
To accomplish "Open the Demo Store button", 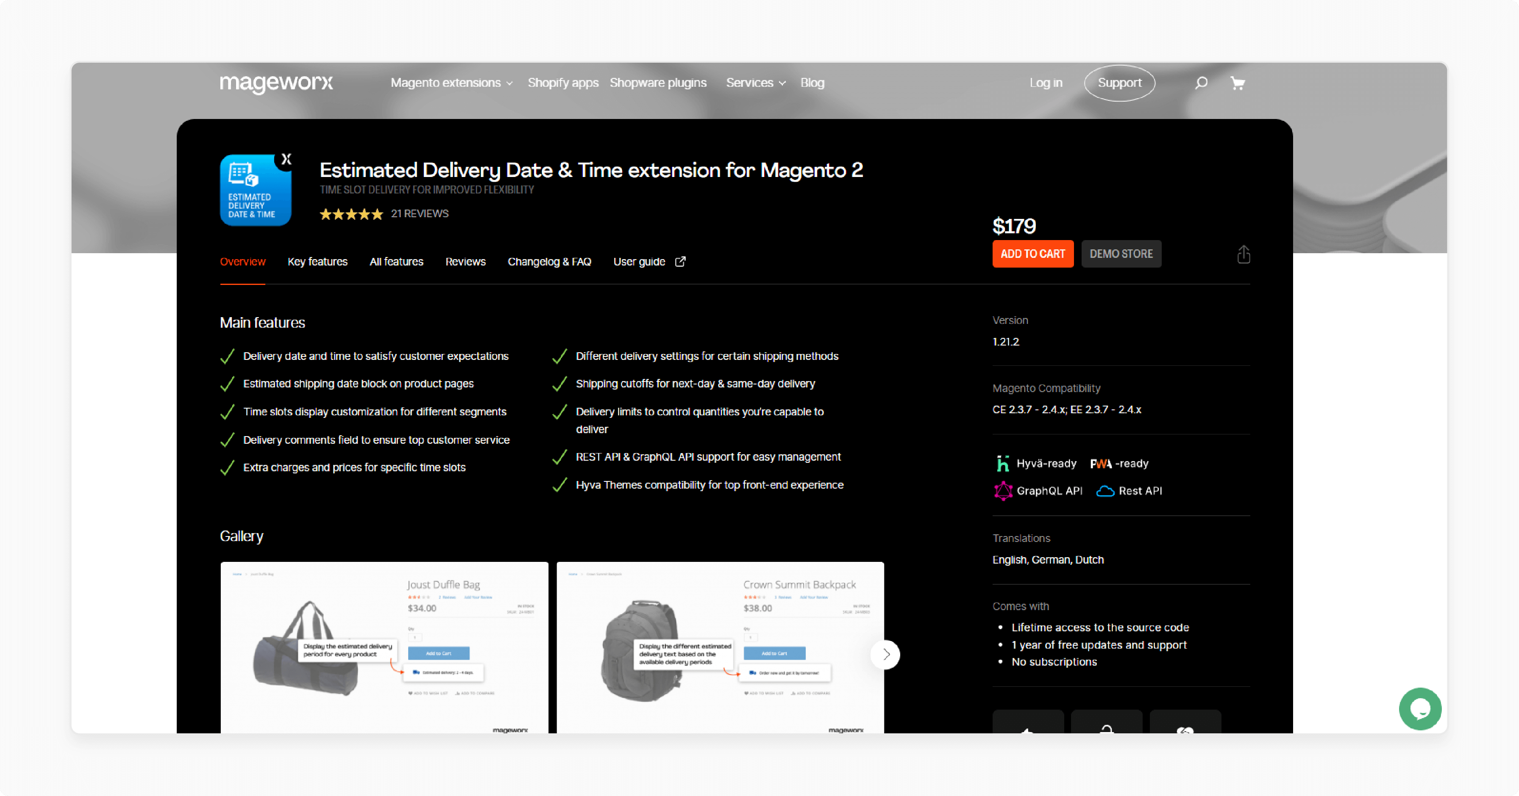I will tap(1121, 254).
